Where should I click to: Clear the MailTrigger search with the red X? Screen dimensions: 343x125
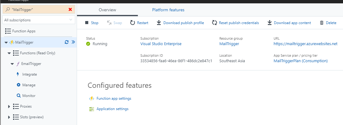click(x=70, y=9)
